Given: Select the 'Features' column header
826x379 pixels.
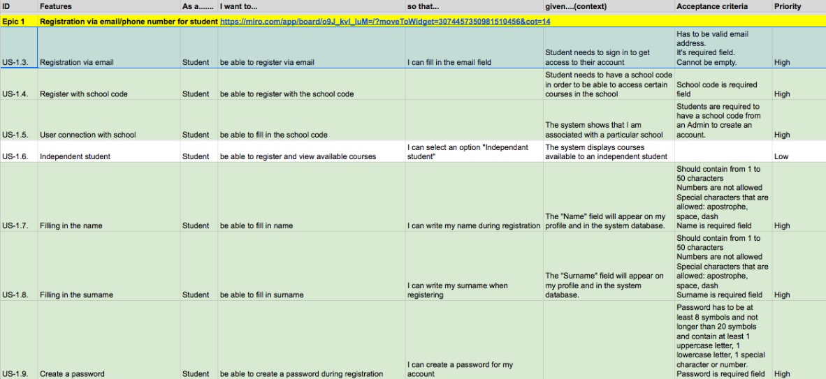Looking at the screenshot, I should point(109,6).
